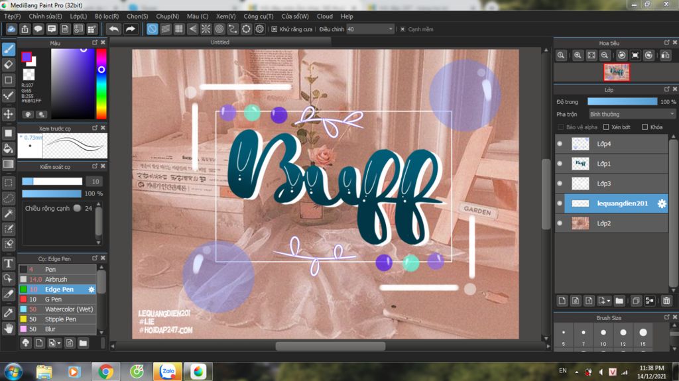Screen dimensions: 679x381
Task: Delete layer with trash icon
Action: 666,300
